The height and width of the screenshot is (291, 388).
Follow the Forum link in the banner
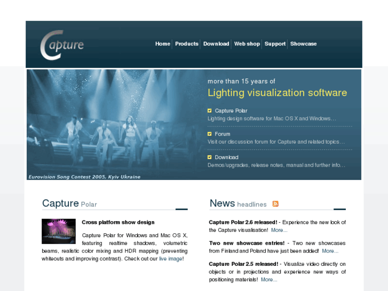point(223,134)
